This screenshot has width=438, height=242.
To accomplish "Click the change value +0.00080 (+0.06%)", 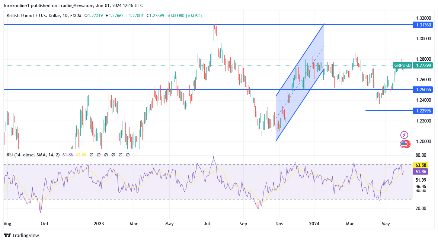I will click(184, 16).
